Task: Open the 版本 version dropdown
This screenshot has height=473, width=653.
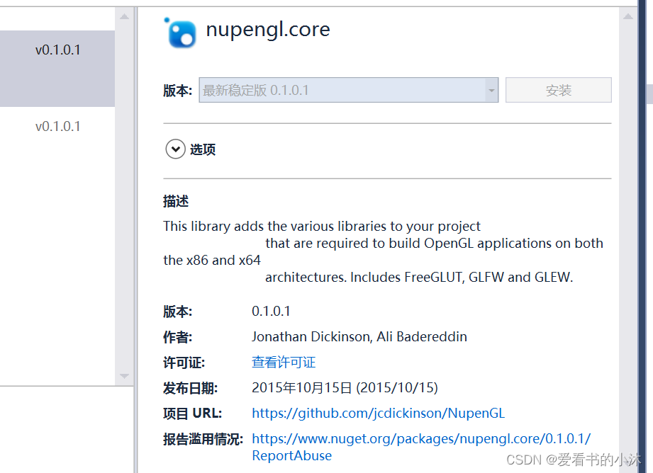Action: 491,90
